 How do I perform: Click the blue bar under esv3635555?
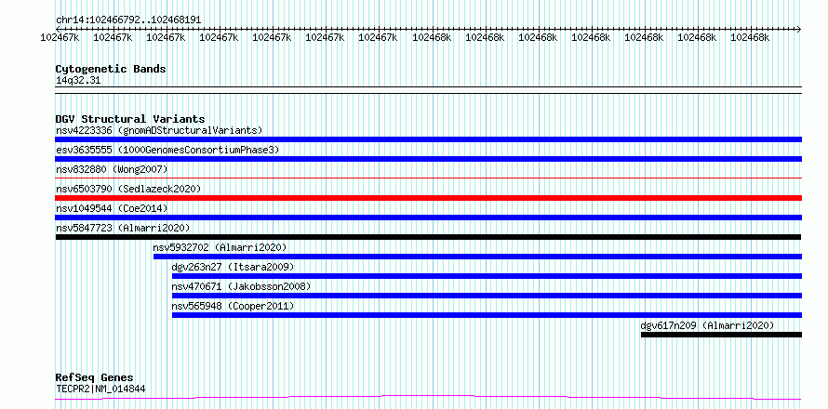428,159
